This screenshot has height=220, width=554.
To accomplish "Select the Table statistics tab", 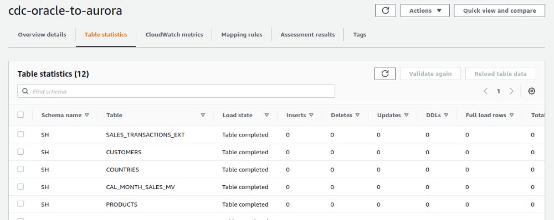I will click(x=106, y=35).
